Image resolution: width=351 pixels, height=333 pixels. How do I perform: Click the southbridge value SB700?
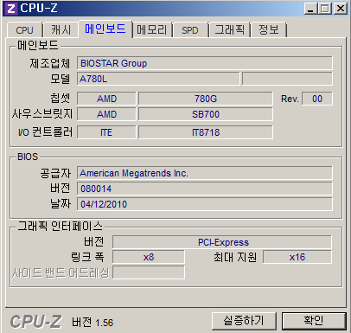[x=206, y=114]
